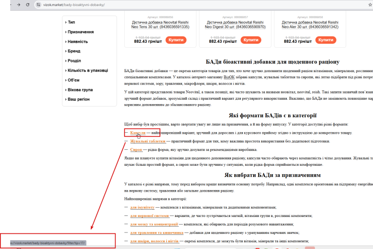Click heading БАДи біоактивні добавки для щоденного раціону

(x=273, y=62)
